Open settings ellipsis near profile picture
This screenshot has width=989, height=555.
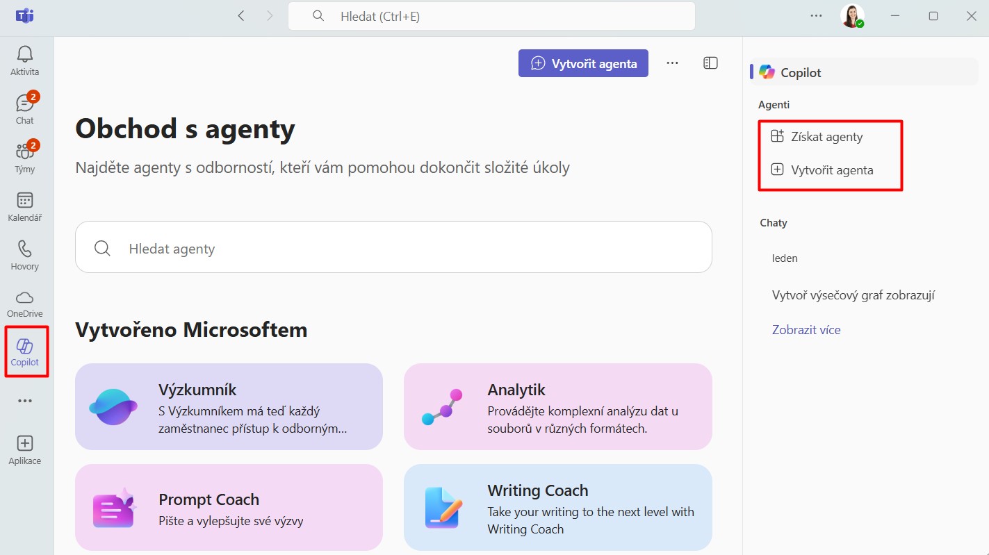point(817,16)
